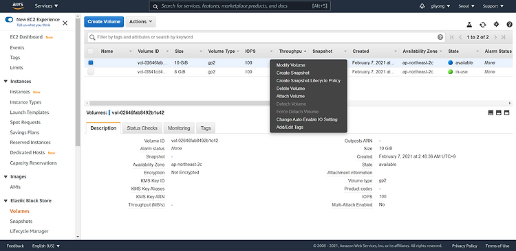Check the 8 GiB in-use volume checkbox
The height and width of the screenshot is (251, 516).
[91, 71]
